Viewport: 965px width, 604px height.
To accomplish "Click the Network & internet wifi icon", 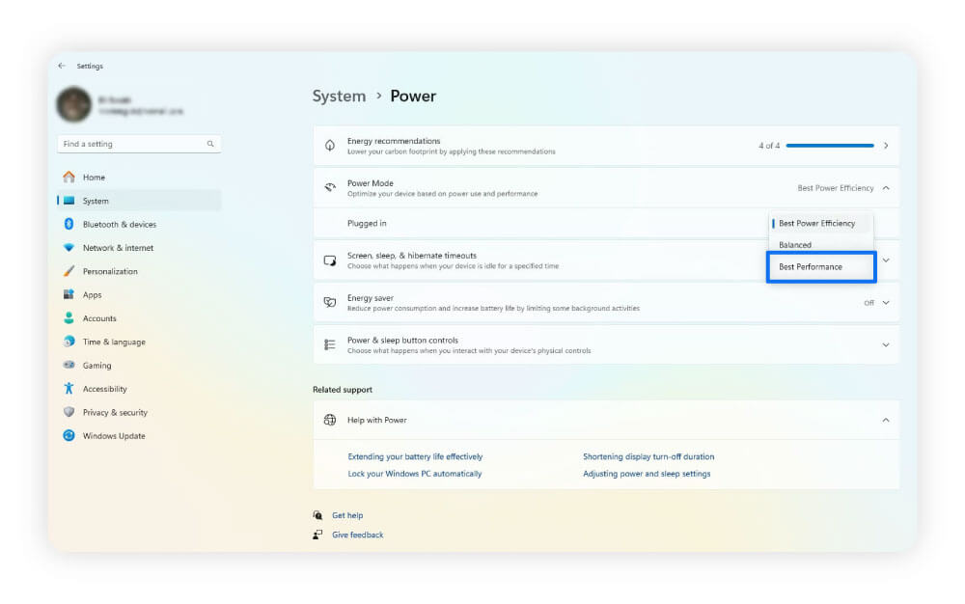I will [x=69, y=247].
